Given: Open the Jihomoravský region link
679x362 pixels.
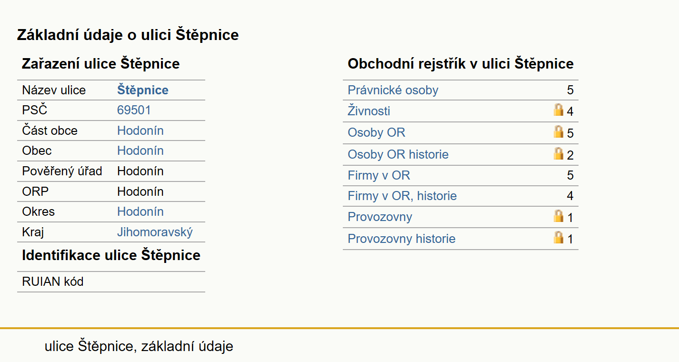Looking at the screenshot, I should pyautogui.click(x=155, y=232).
